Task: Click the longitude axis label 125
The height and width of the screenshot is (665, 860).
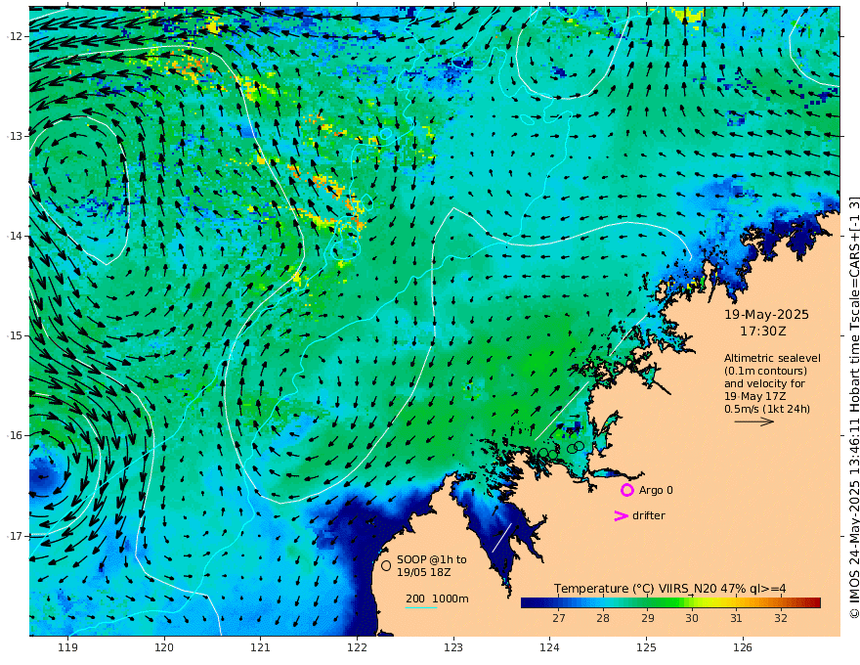Action: tap(647, 647)
